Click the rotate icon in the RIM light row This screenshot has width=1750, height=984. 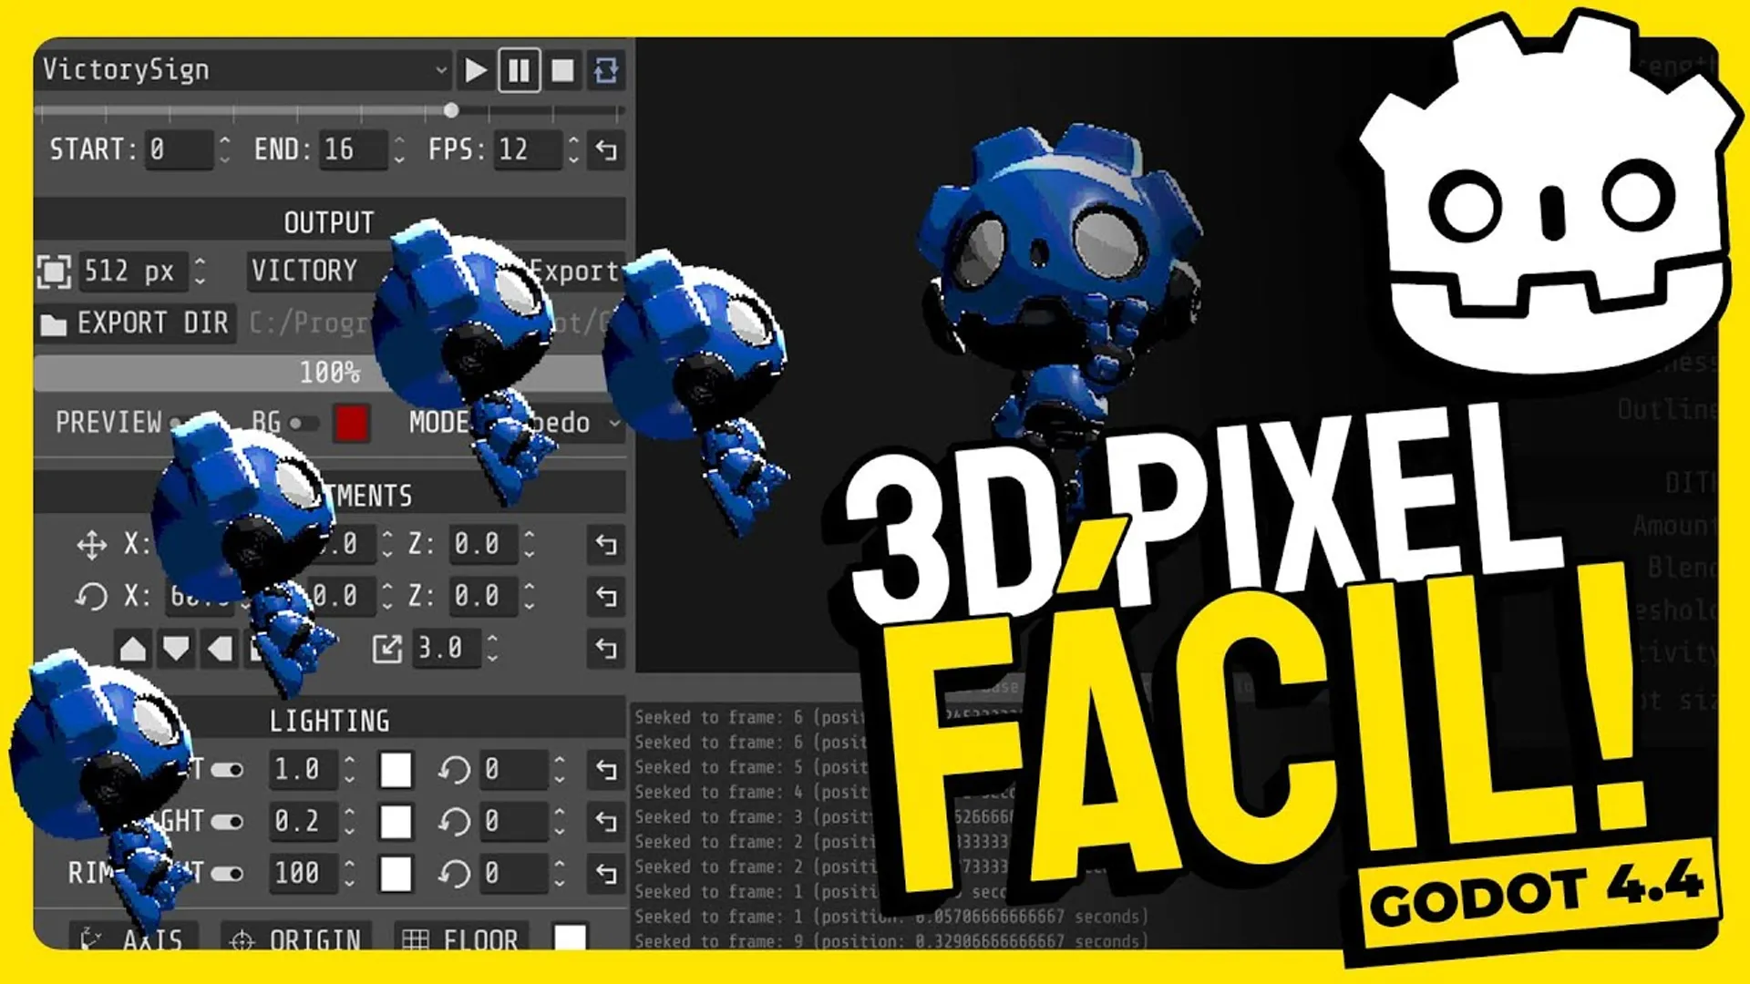click(x=454, y=874)
